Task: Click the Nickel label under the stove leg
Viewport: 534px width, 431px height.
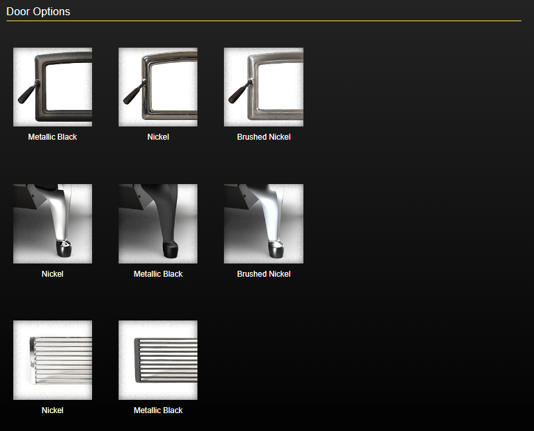Action: pos(52,274)
